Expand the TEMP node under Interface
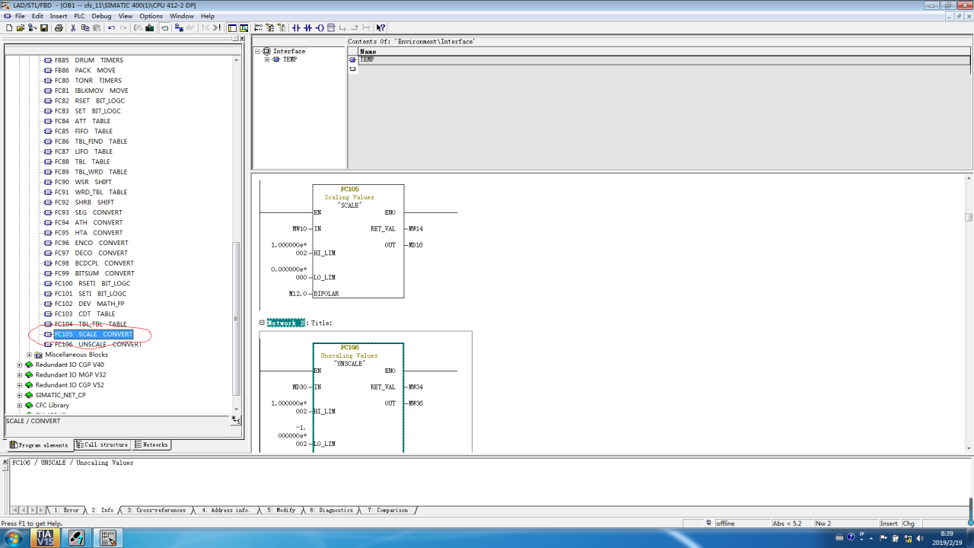This screenshot has width=974, height=548. point(267,59)
